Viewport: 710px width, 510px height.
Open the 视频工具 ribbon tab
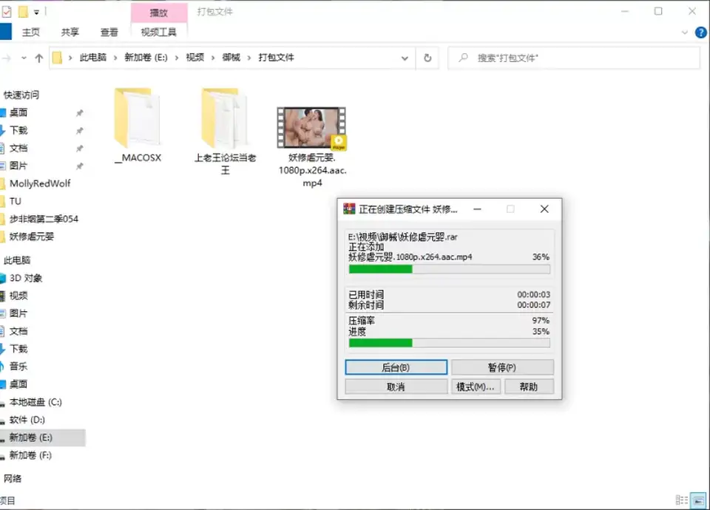[158, 32]
